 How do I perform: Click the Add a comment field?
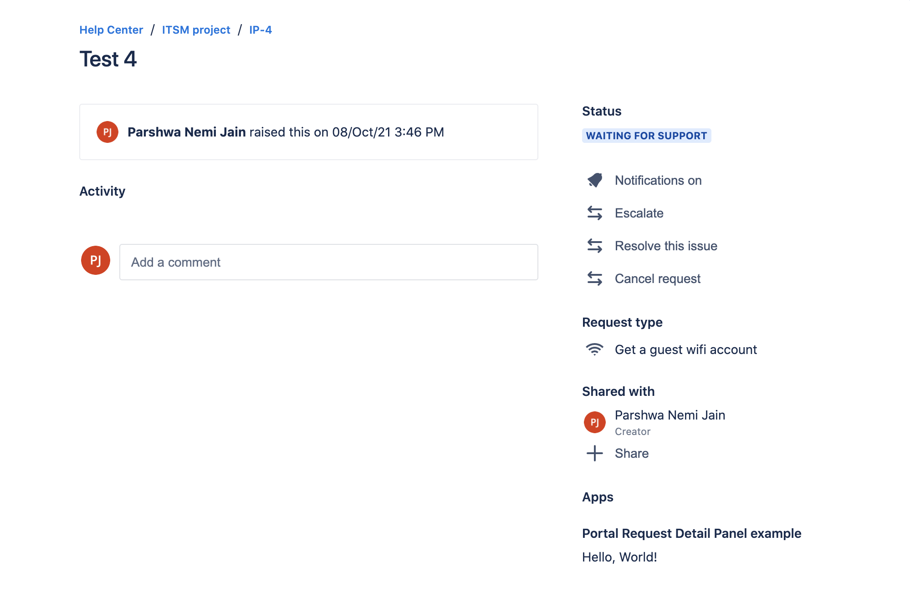coord(329,262)
